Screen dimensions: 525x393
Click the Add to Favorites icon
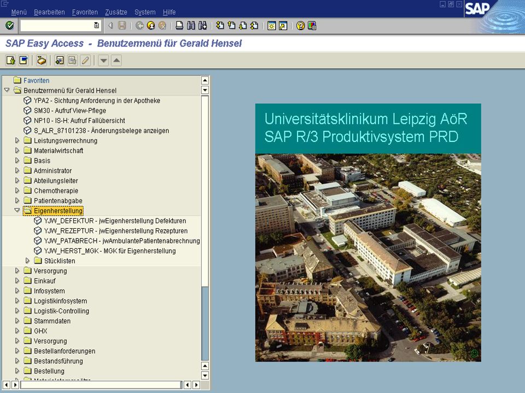60,61
